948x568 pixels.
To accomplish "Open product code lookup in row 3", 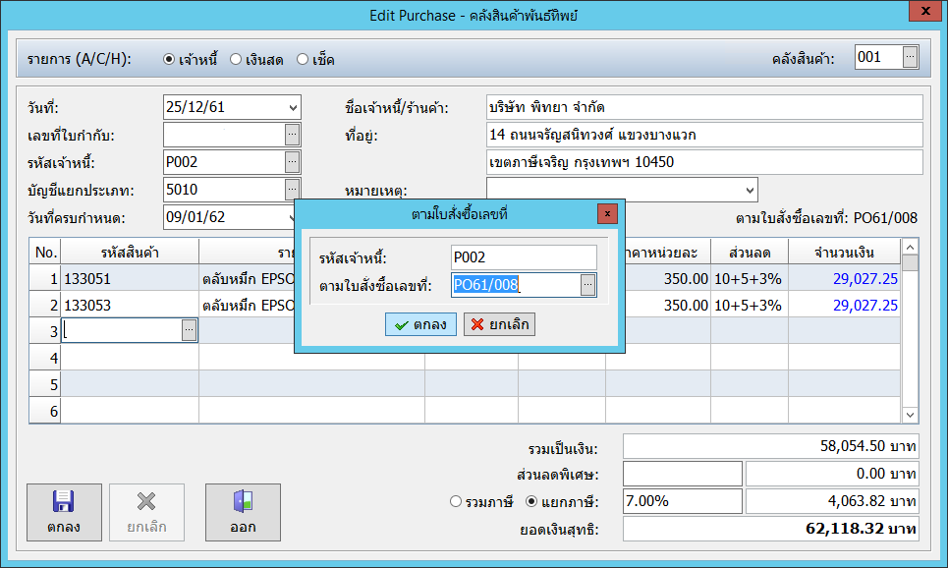I will [x=189, y=332].
